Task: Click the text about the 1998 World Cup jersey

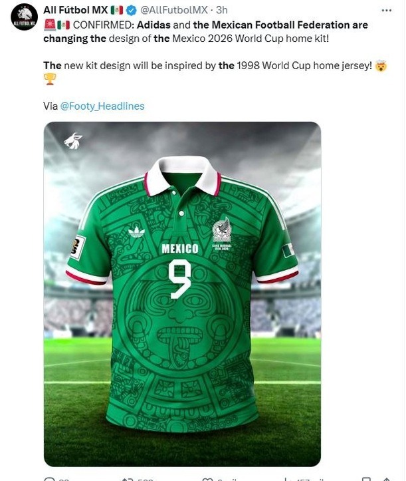Action: pyautogui.click(x=207, y=66)
